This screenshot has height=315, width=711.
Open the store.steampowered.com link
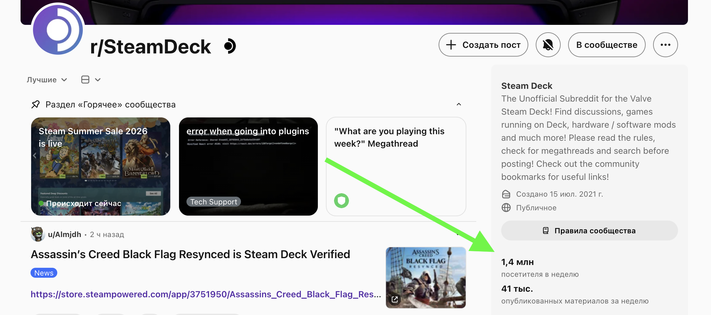coord(206,294)
